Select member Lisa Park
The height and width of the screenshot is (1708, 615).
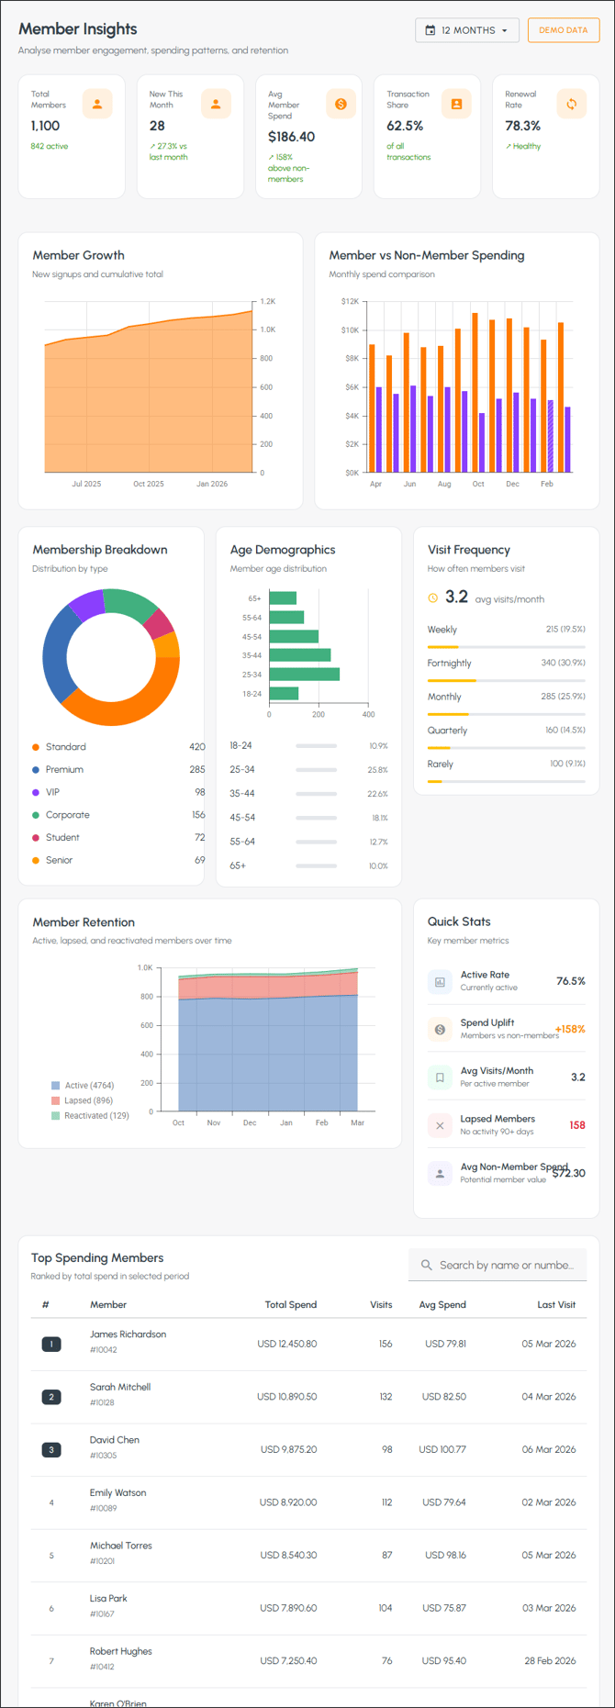click(108, 1598)
